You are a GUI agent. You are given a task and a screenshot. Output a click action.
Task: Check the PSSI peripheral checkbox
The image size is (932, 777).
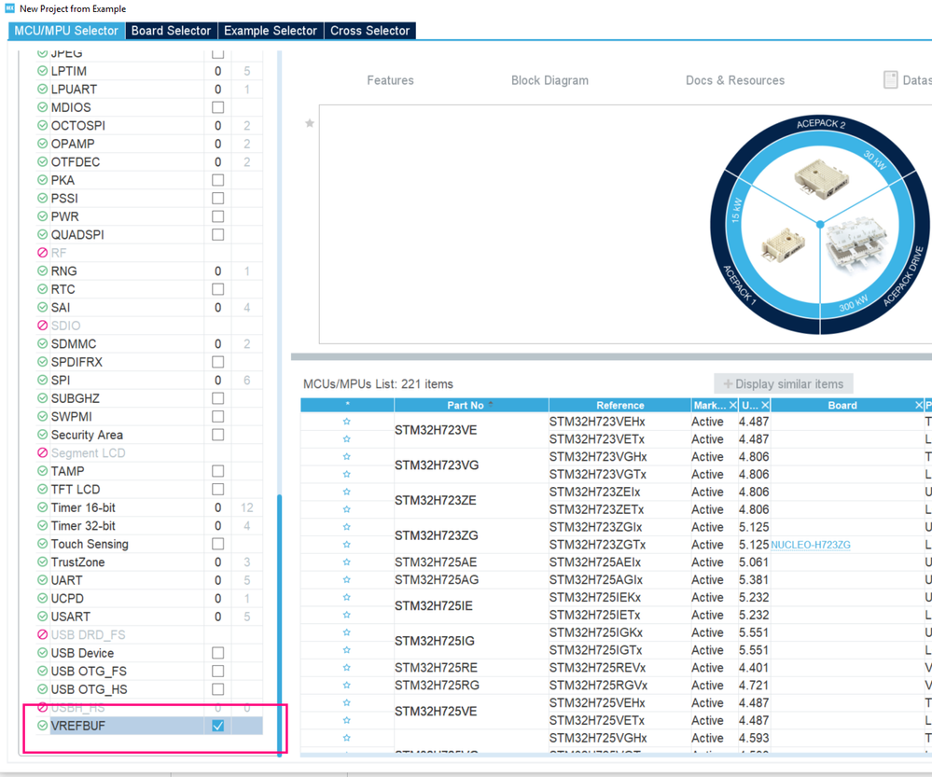[218, 198]
